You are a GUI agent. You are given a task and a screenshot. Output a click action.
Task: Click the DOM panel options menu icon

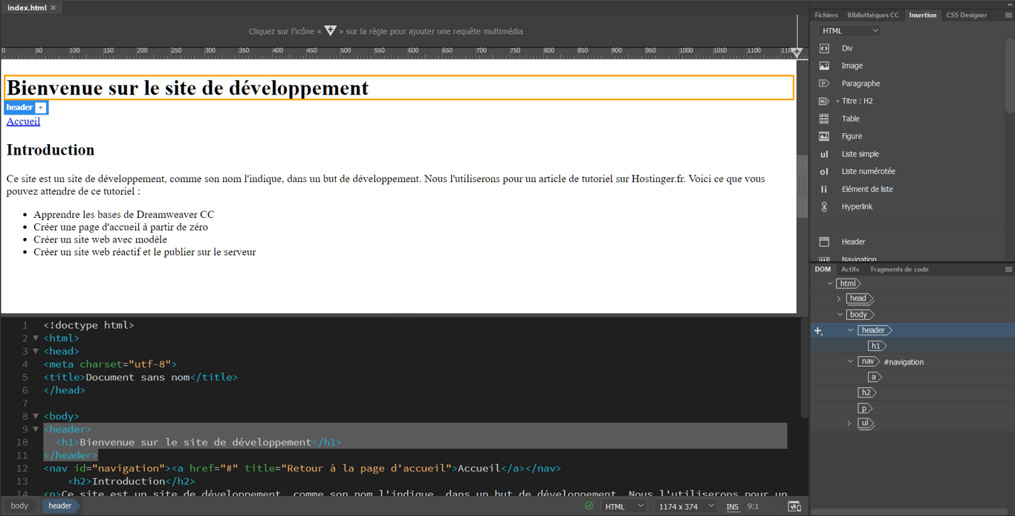pyautogui.click(x=1008, y=269)
